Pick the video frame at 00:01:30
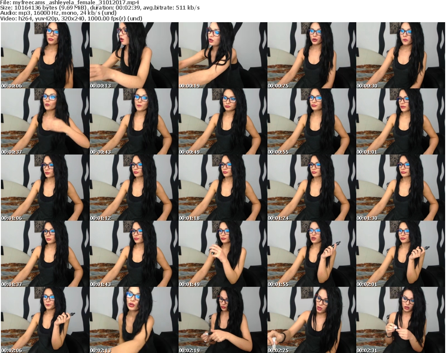The image size is (446, 353). point(401,188)
